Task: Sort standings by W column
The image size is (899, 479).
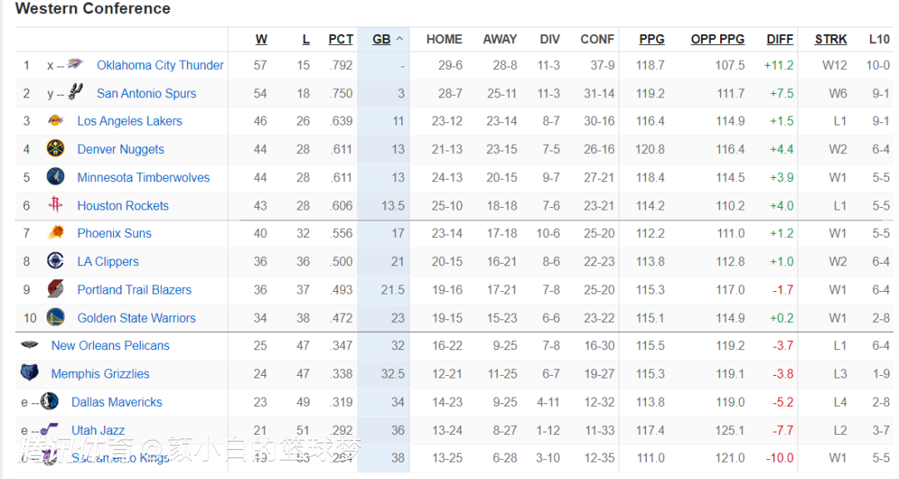Action: coord(261,39)
